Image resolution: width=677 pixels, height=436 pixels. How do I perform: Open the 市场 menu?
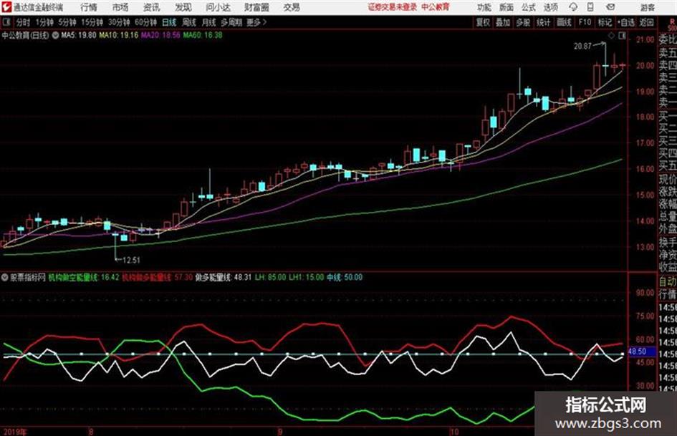[120, 7]
